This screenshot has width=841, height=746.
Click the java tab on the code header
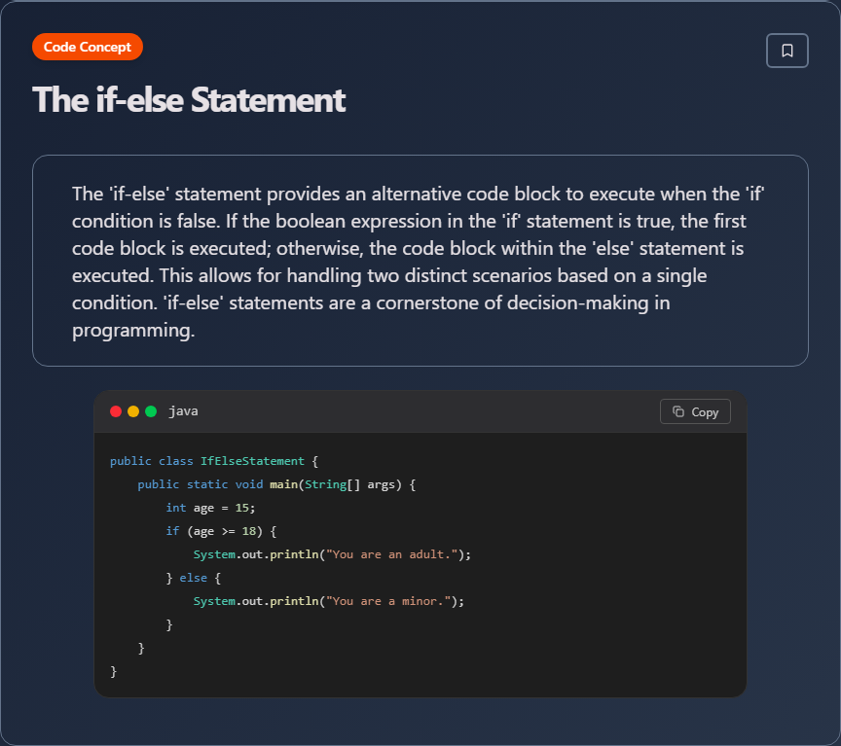pyautogui.click(x=183, y=411)
